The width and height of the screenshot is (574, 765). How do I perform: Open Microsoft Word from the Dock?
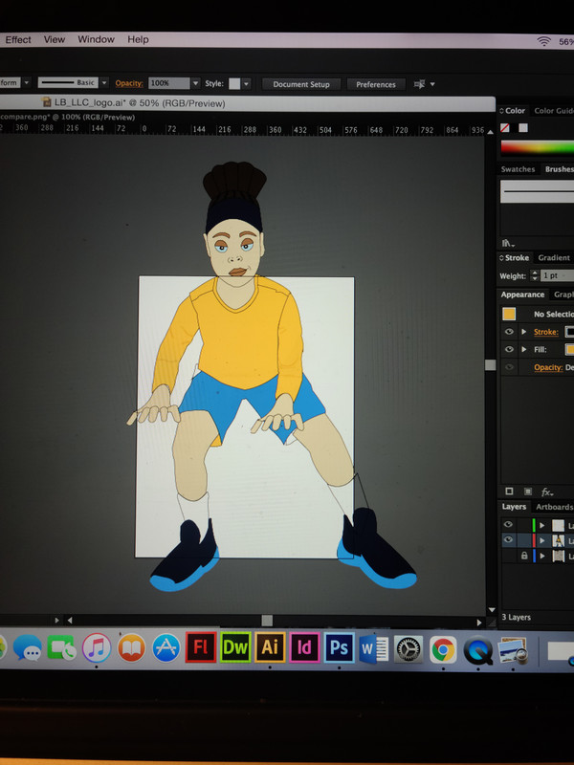click(374, 649)
